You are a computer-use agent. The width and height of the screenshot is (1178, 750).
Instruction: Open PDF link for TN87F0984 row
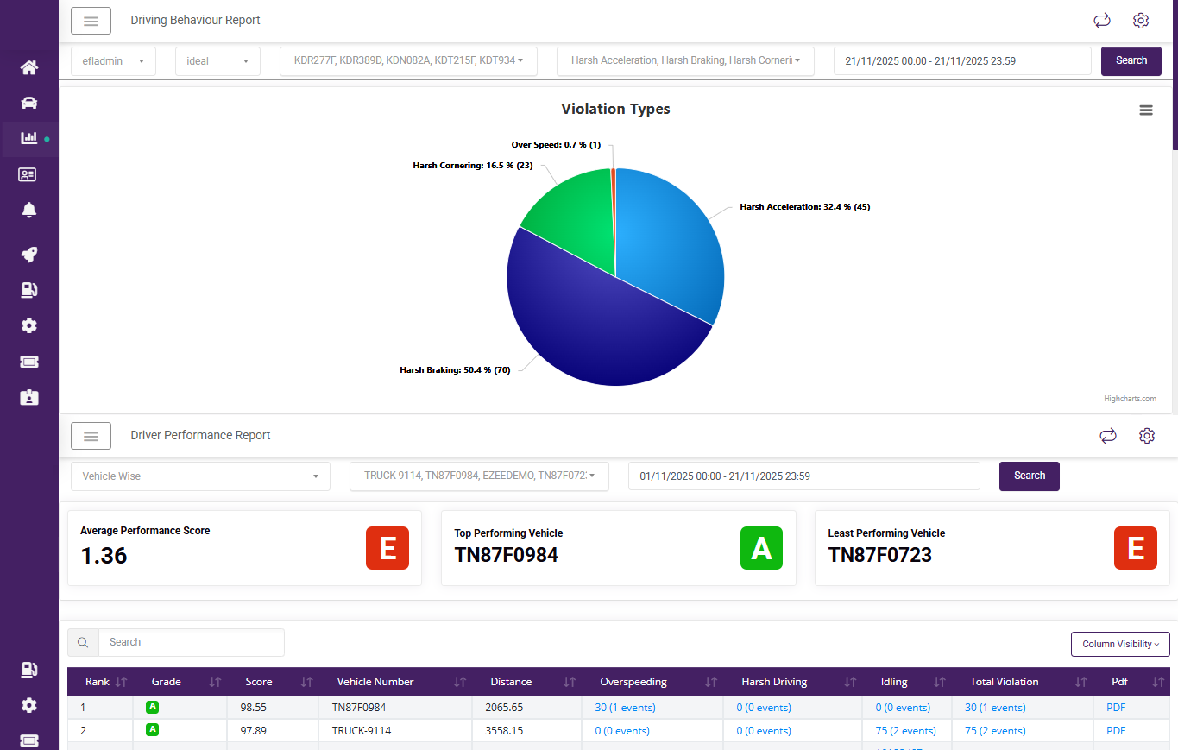click(x=1116, y=708)
